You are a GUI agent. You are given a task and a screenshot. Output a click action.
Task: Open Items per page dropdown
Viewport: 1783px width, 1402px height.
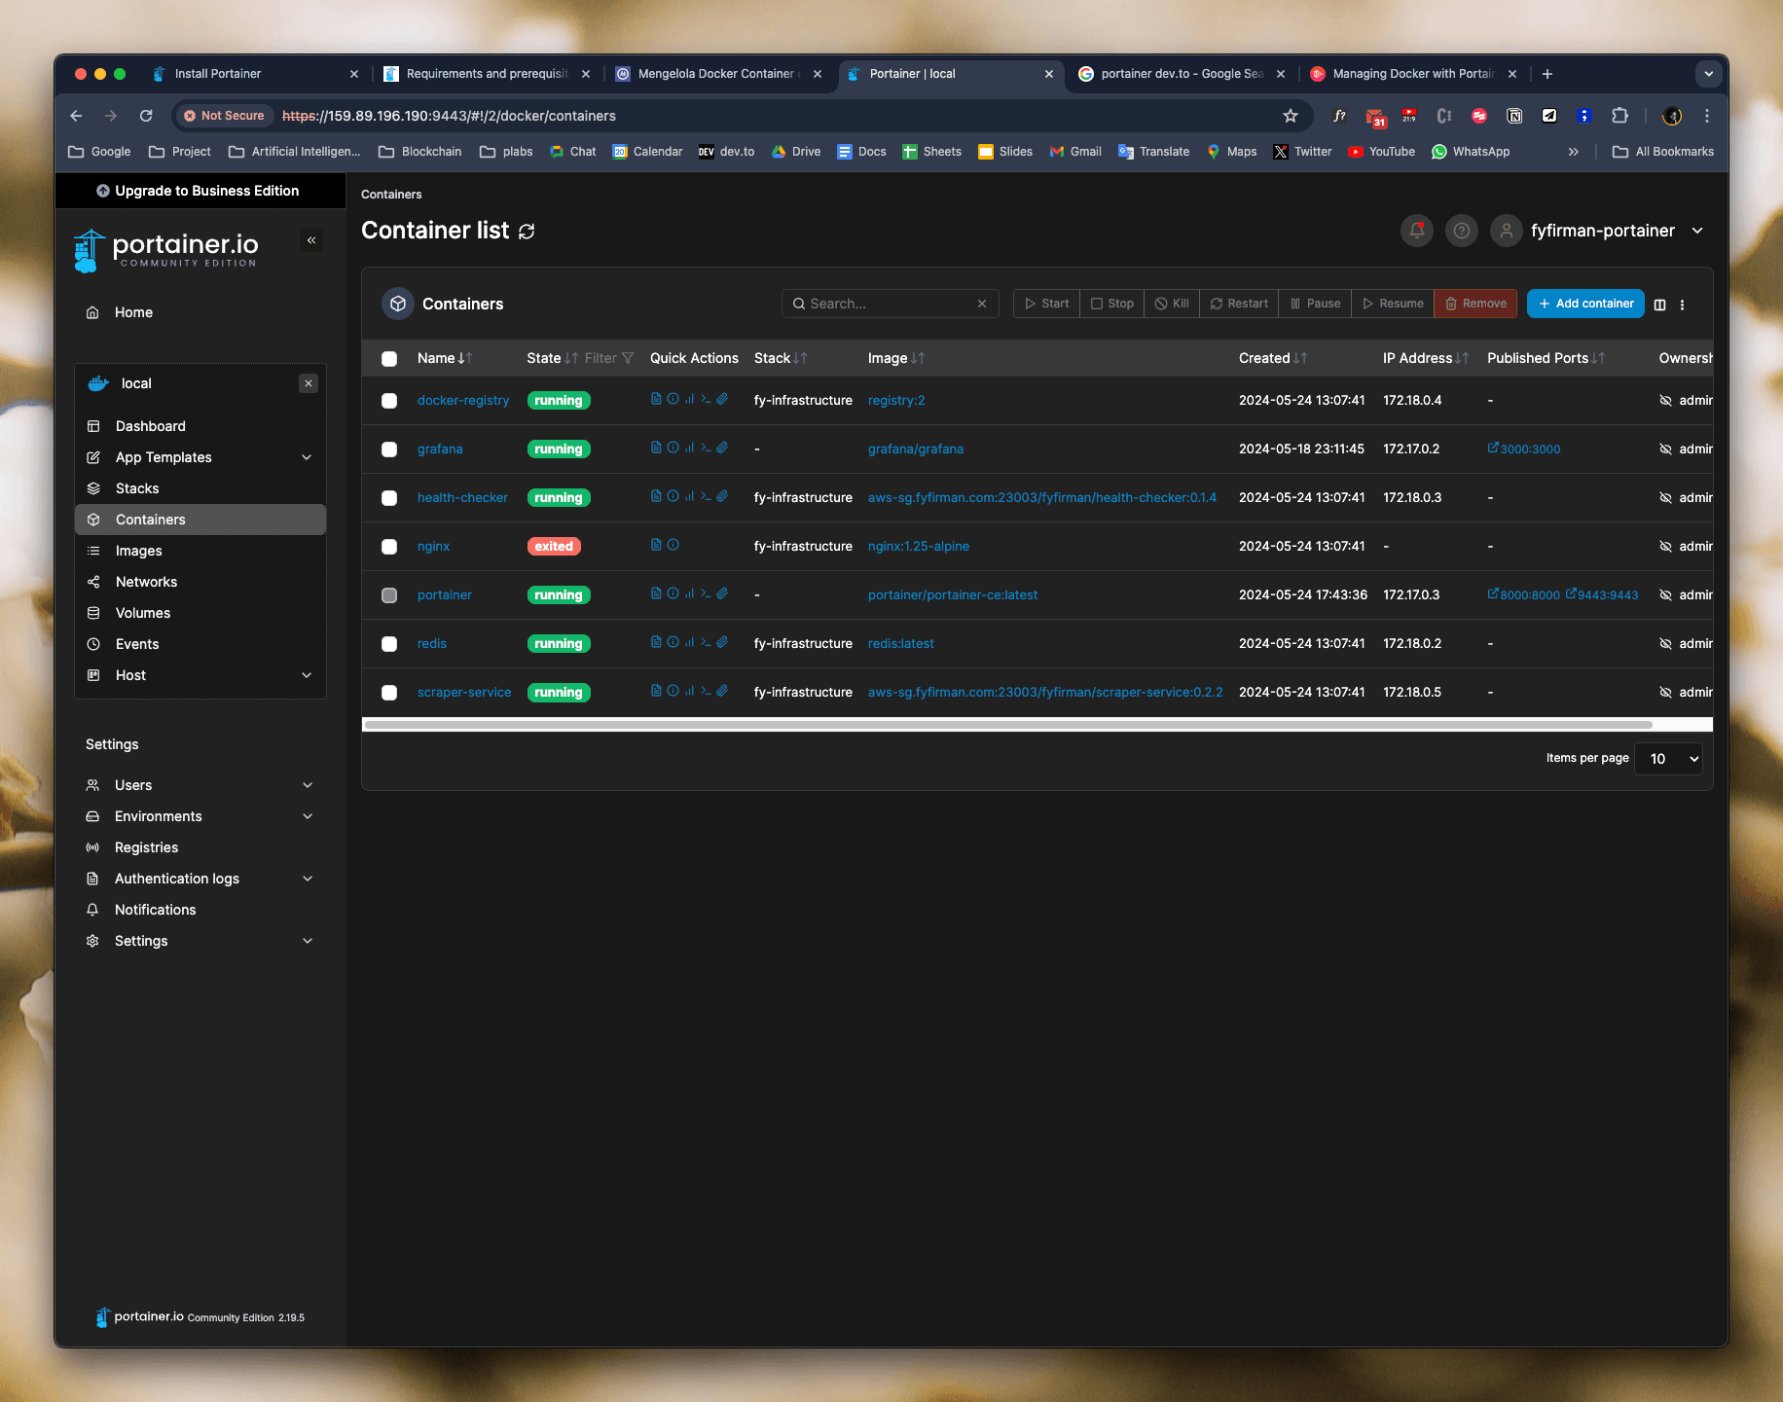1668,758
